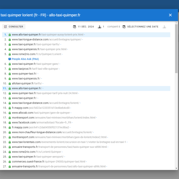Screen dimensions: 179x179
Task: Open result 11 www.allo-taxi-quimper.fr homepage
Action: 27,88
